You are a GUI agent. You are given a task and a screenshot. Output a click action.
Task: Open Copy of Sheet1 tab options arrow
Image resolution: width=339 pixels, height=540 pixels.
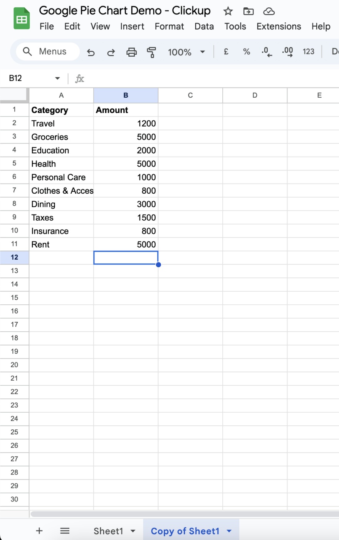[229, 531]
